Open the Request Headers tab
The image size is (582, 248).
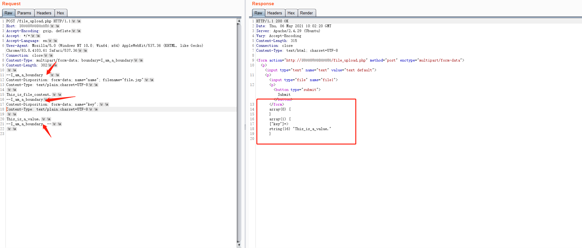[44, 13]
